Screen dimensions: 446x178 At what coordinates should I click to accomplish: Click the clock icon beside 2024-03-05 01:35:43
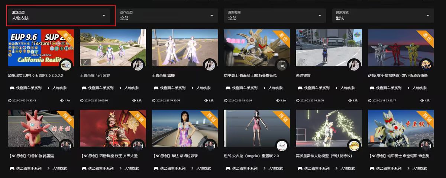pos(10,101)
